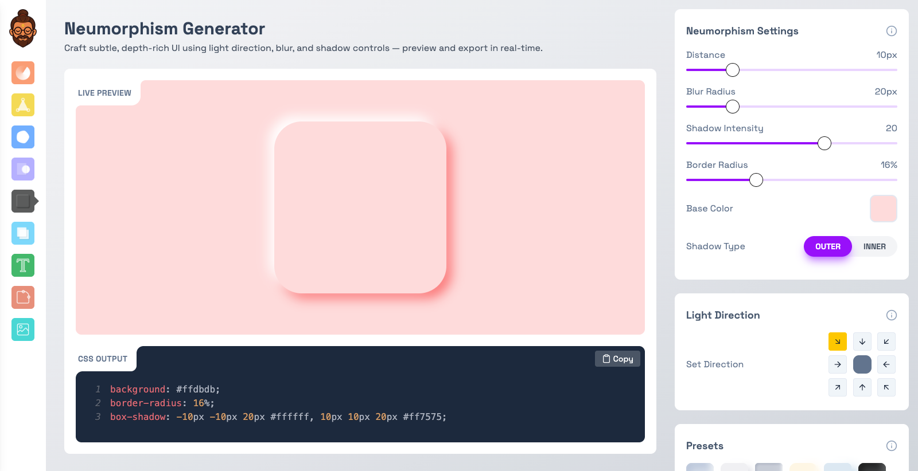Click the Border Radius slider handle
918x471 pixels.
[756, 180]
